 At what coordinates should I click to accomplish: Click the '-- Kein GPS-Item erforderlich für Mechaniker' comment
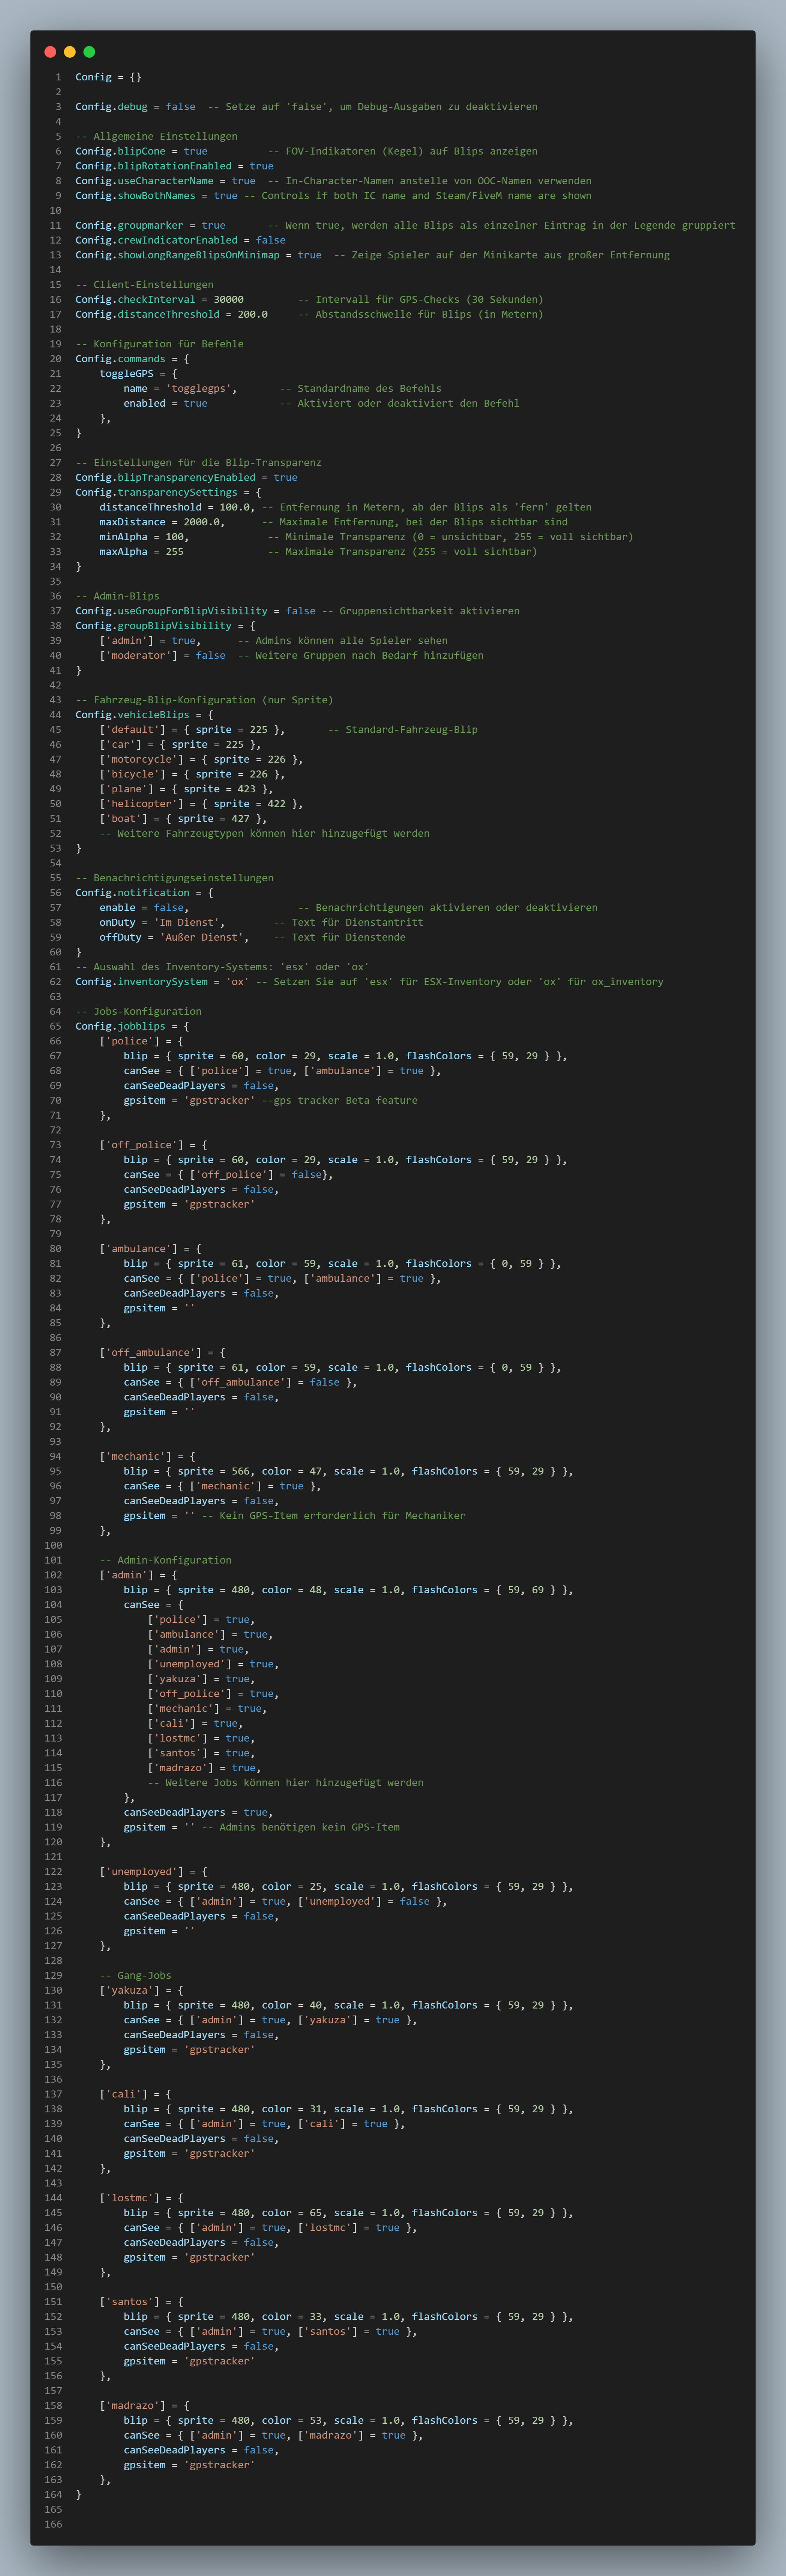pos(334,1516)
